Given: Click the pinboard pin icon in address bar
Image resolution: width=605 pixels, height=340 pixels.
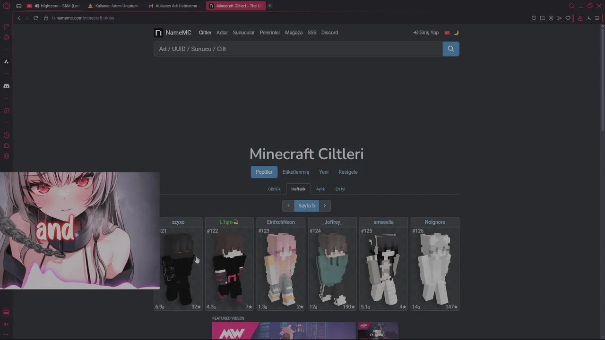Looking at the screenshot, I should 534,18.
